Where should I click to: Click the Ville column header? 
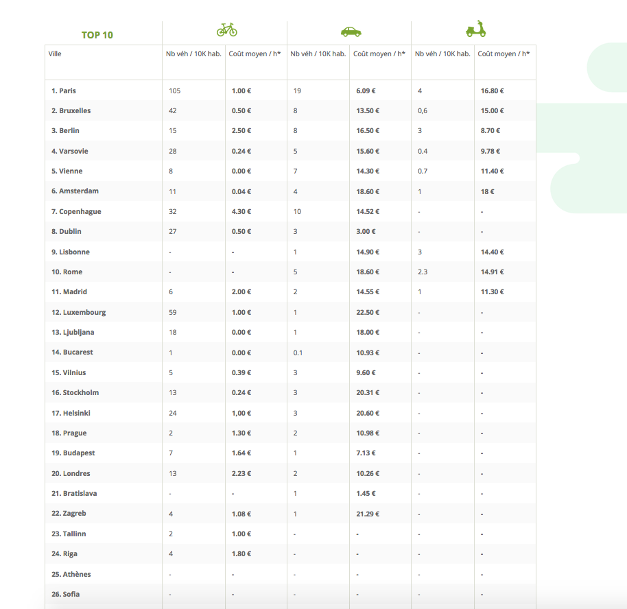coord(55,53)
